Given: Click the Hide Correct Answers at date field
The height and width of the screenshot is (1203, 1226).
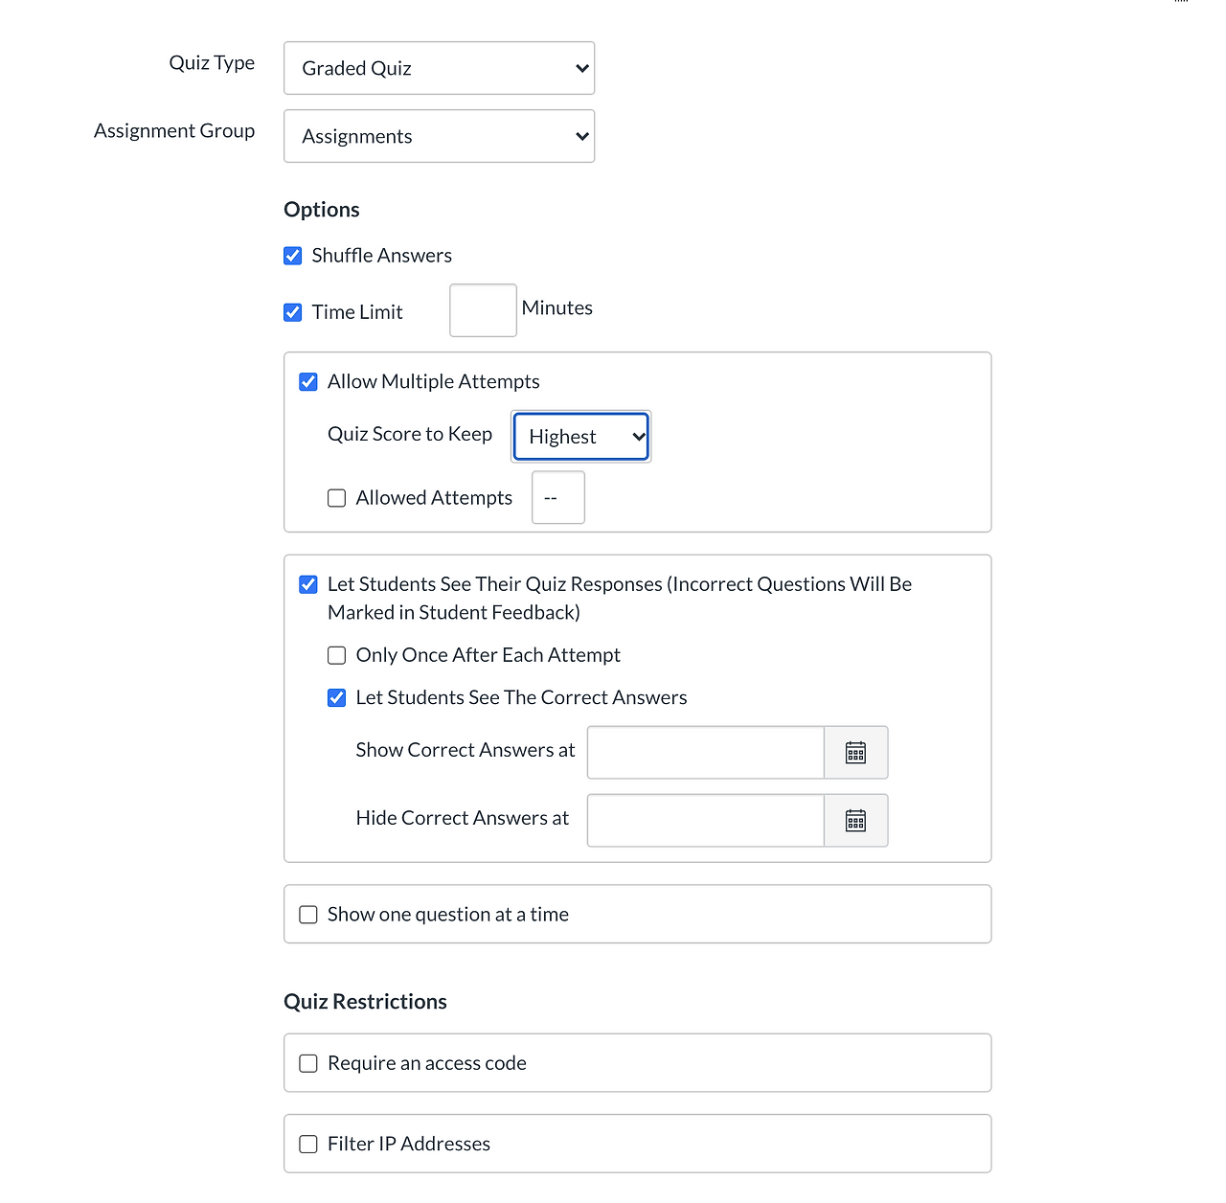Looking at the screenshot, I should pyautogui.click(x=705, y=821).
